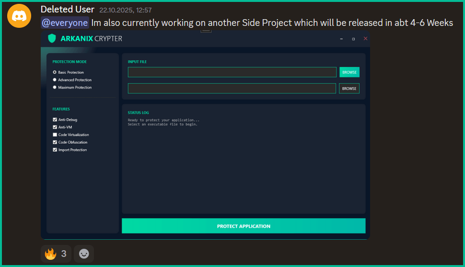Image resolution: width=465 pixels, height=267 pixels.
Task: Choose the Advanced Protection option
Action: point(55,80)
